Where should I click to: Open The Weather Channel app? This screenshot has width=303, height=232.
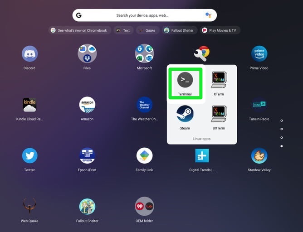(x=144, y=105)
